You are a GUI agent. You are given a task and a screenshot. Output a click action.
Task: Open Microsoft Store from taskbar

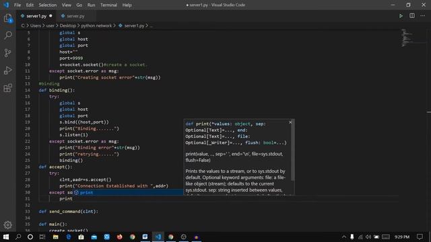click(81, 237)
